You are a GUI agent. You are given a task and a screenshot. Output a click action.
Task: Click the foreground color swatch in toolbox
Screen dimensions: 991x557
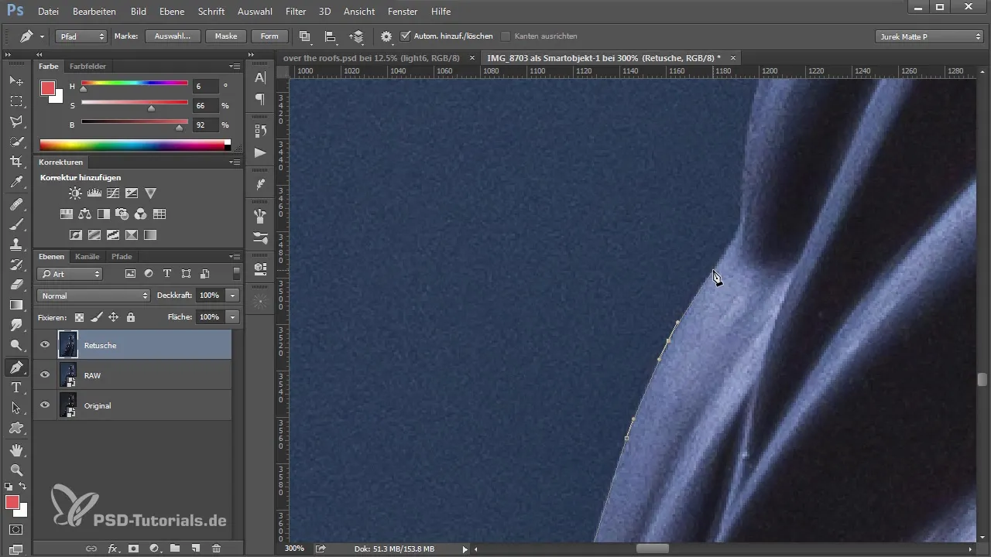(12, 502)
